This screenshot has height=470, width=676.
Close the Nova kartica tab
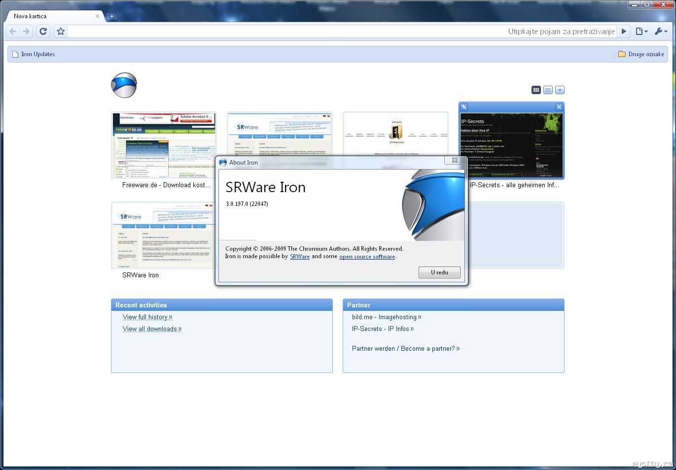click(x=97, y=16)
